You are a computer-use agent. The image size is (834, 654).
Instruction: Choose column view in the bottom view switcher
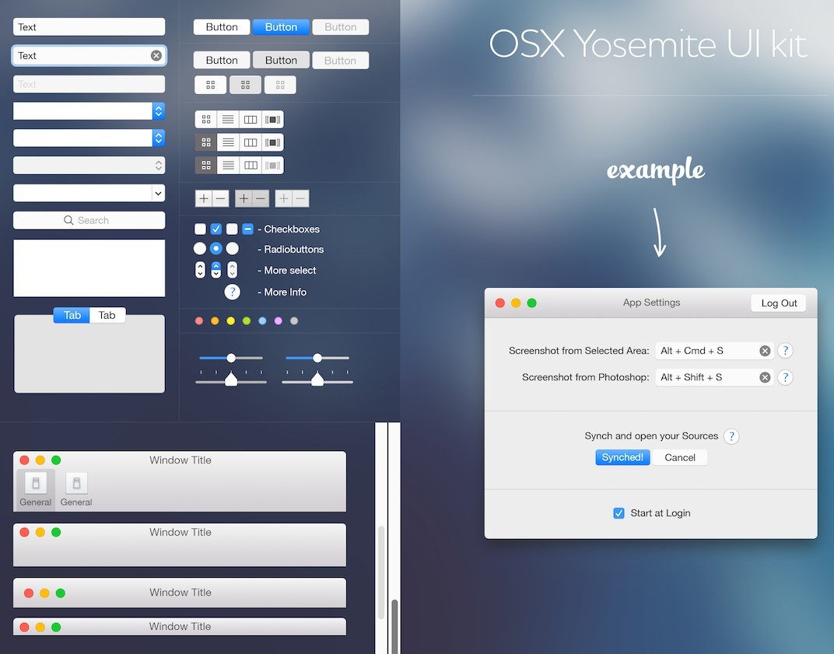click(251, 166)
